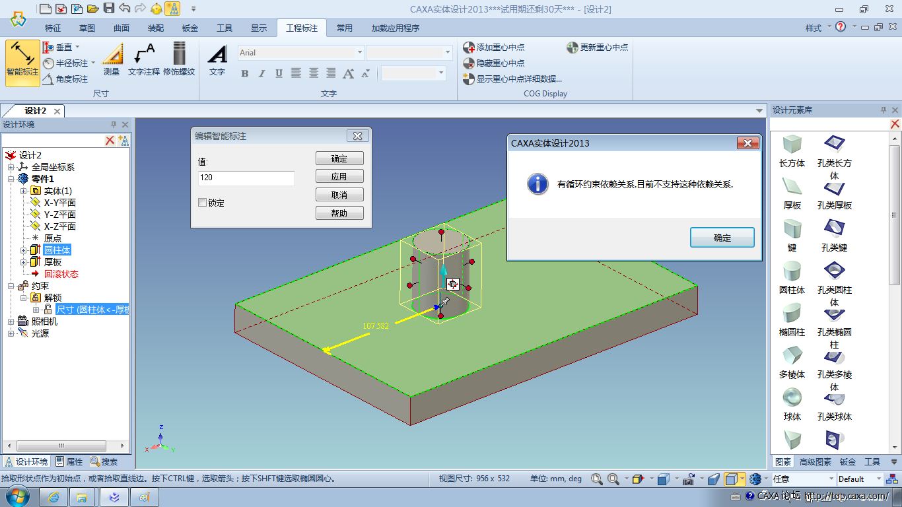902x507 pixels.
Task: Click the 值 value input field
Action: (x=246, y=178)
